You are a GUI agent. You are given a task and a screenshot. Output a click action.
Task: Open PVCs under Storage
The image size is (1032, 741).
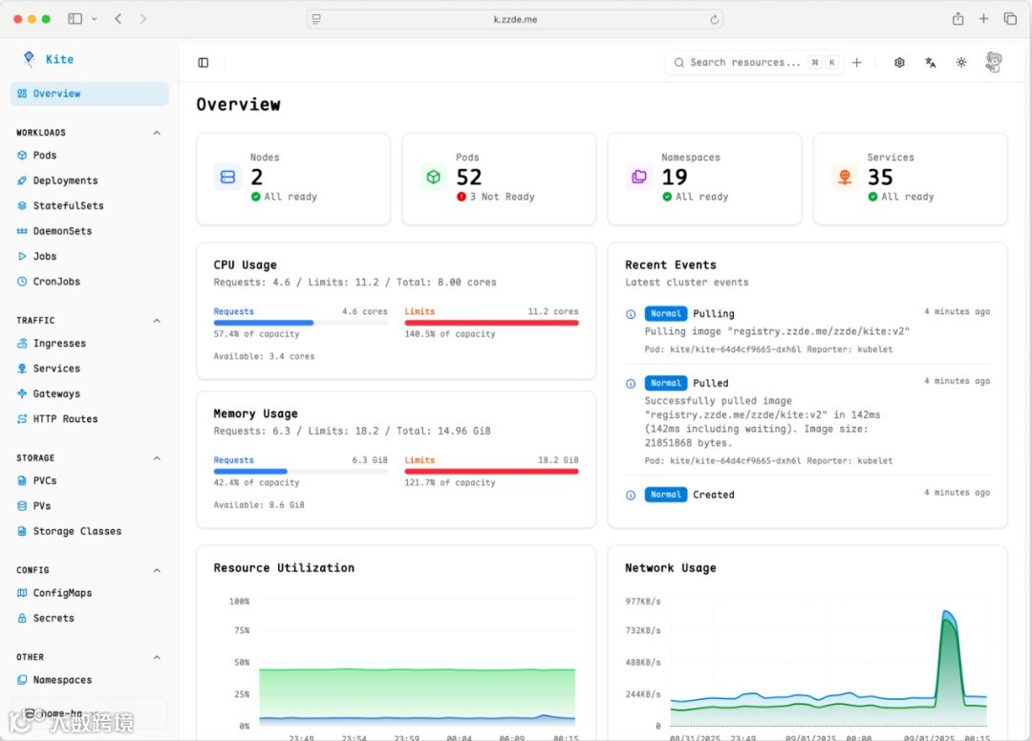point(45,480)
